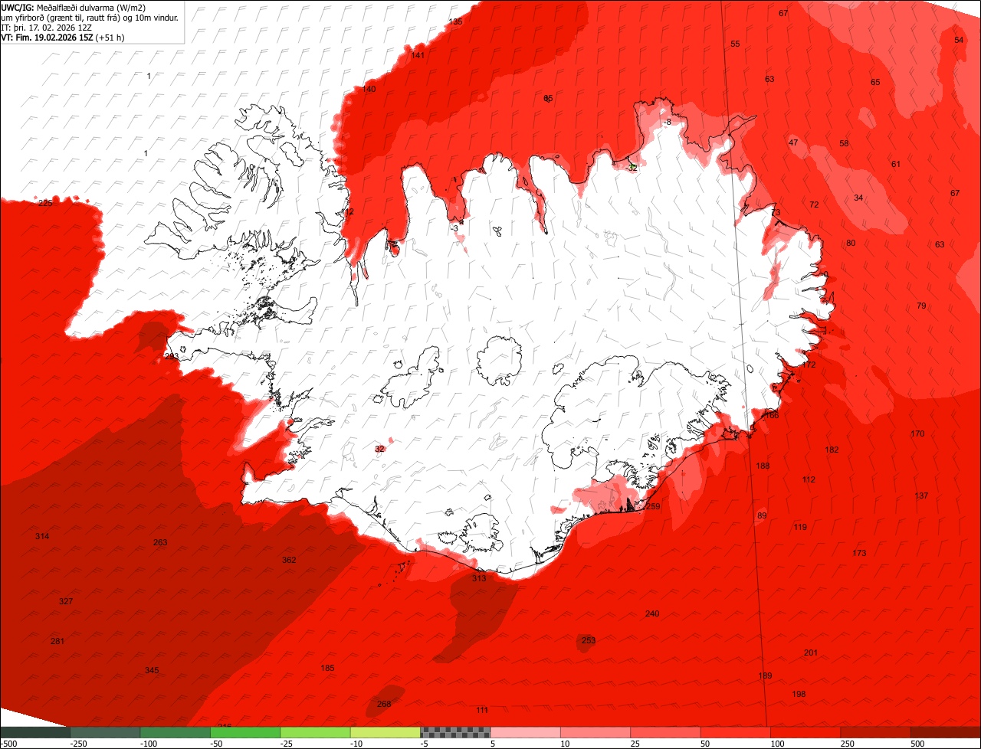Click the legend label -25

click(288, 744)
